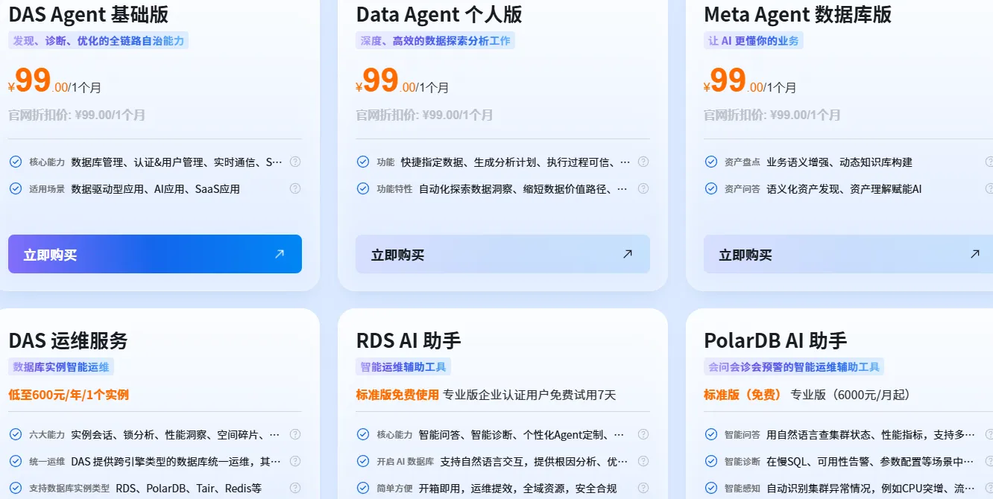Select 智能感知 label in PolarDB AI 助手 card
The width and height of the screenshot is (993, 499).
742,489
